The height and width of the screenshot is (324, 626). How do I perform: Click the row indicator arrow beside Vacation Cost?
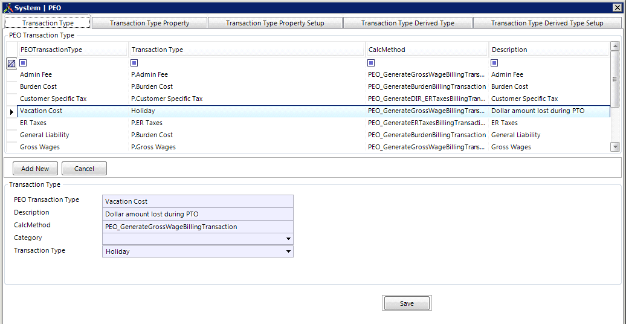point(11,111)
